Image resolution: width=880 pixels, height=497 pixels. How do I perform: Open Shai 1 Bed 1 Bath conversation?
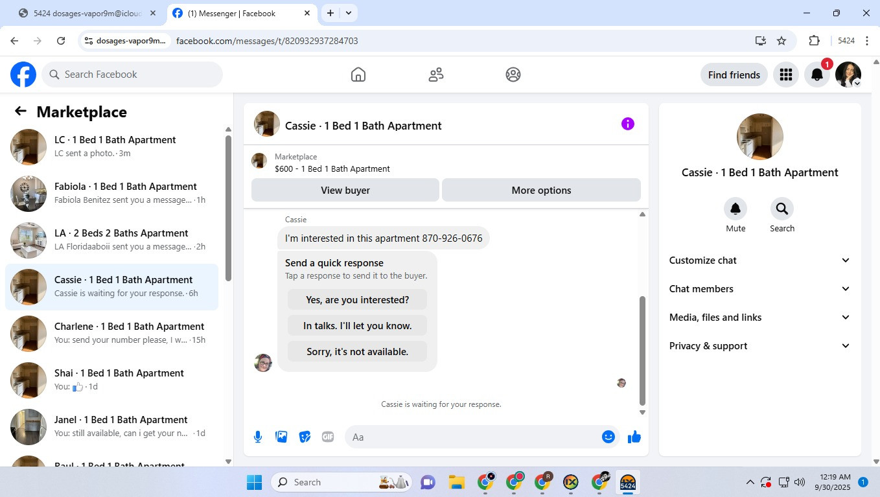(111, 380)
